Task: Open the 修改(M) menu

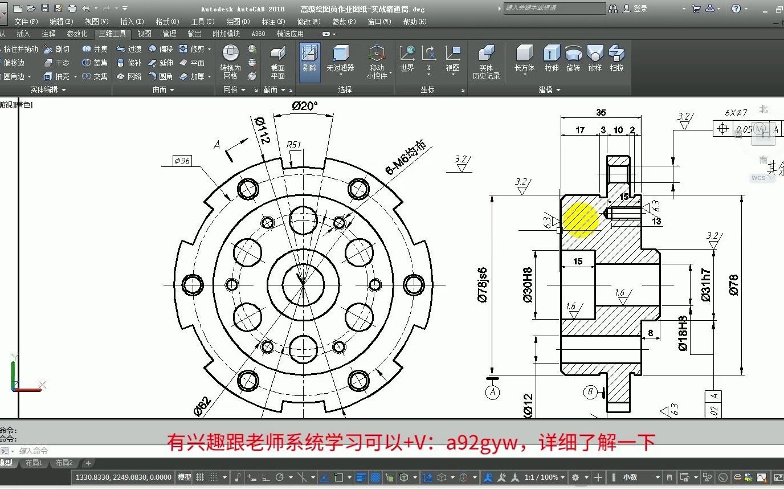Action: pos(308,21)
